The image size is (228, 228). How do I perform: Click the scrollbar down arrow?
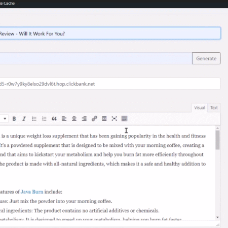click(x=218, y=217)
